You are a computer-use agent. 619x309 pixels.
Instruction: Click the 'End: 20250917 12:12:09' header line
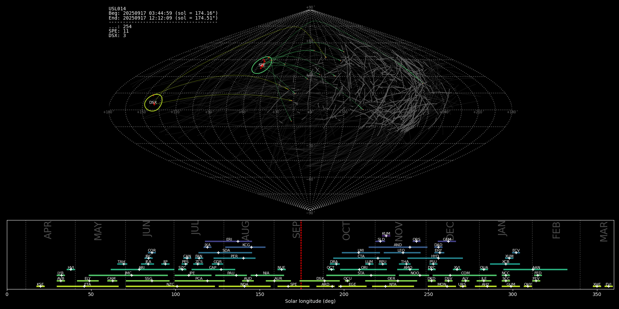(x=163, y=18)
